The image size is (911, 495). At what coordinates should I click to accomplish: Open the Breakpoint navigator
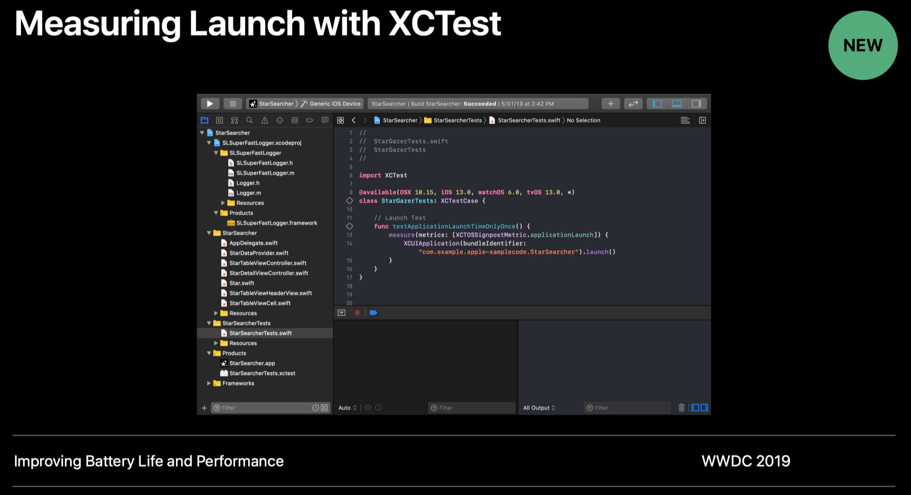point(310,120)
